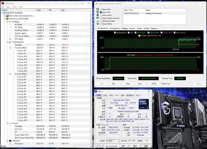Screen dimensions: 207x149
Task: Enable the Stress system memory checkbox
Action: coord(101,18)
